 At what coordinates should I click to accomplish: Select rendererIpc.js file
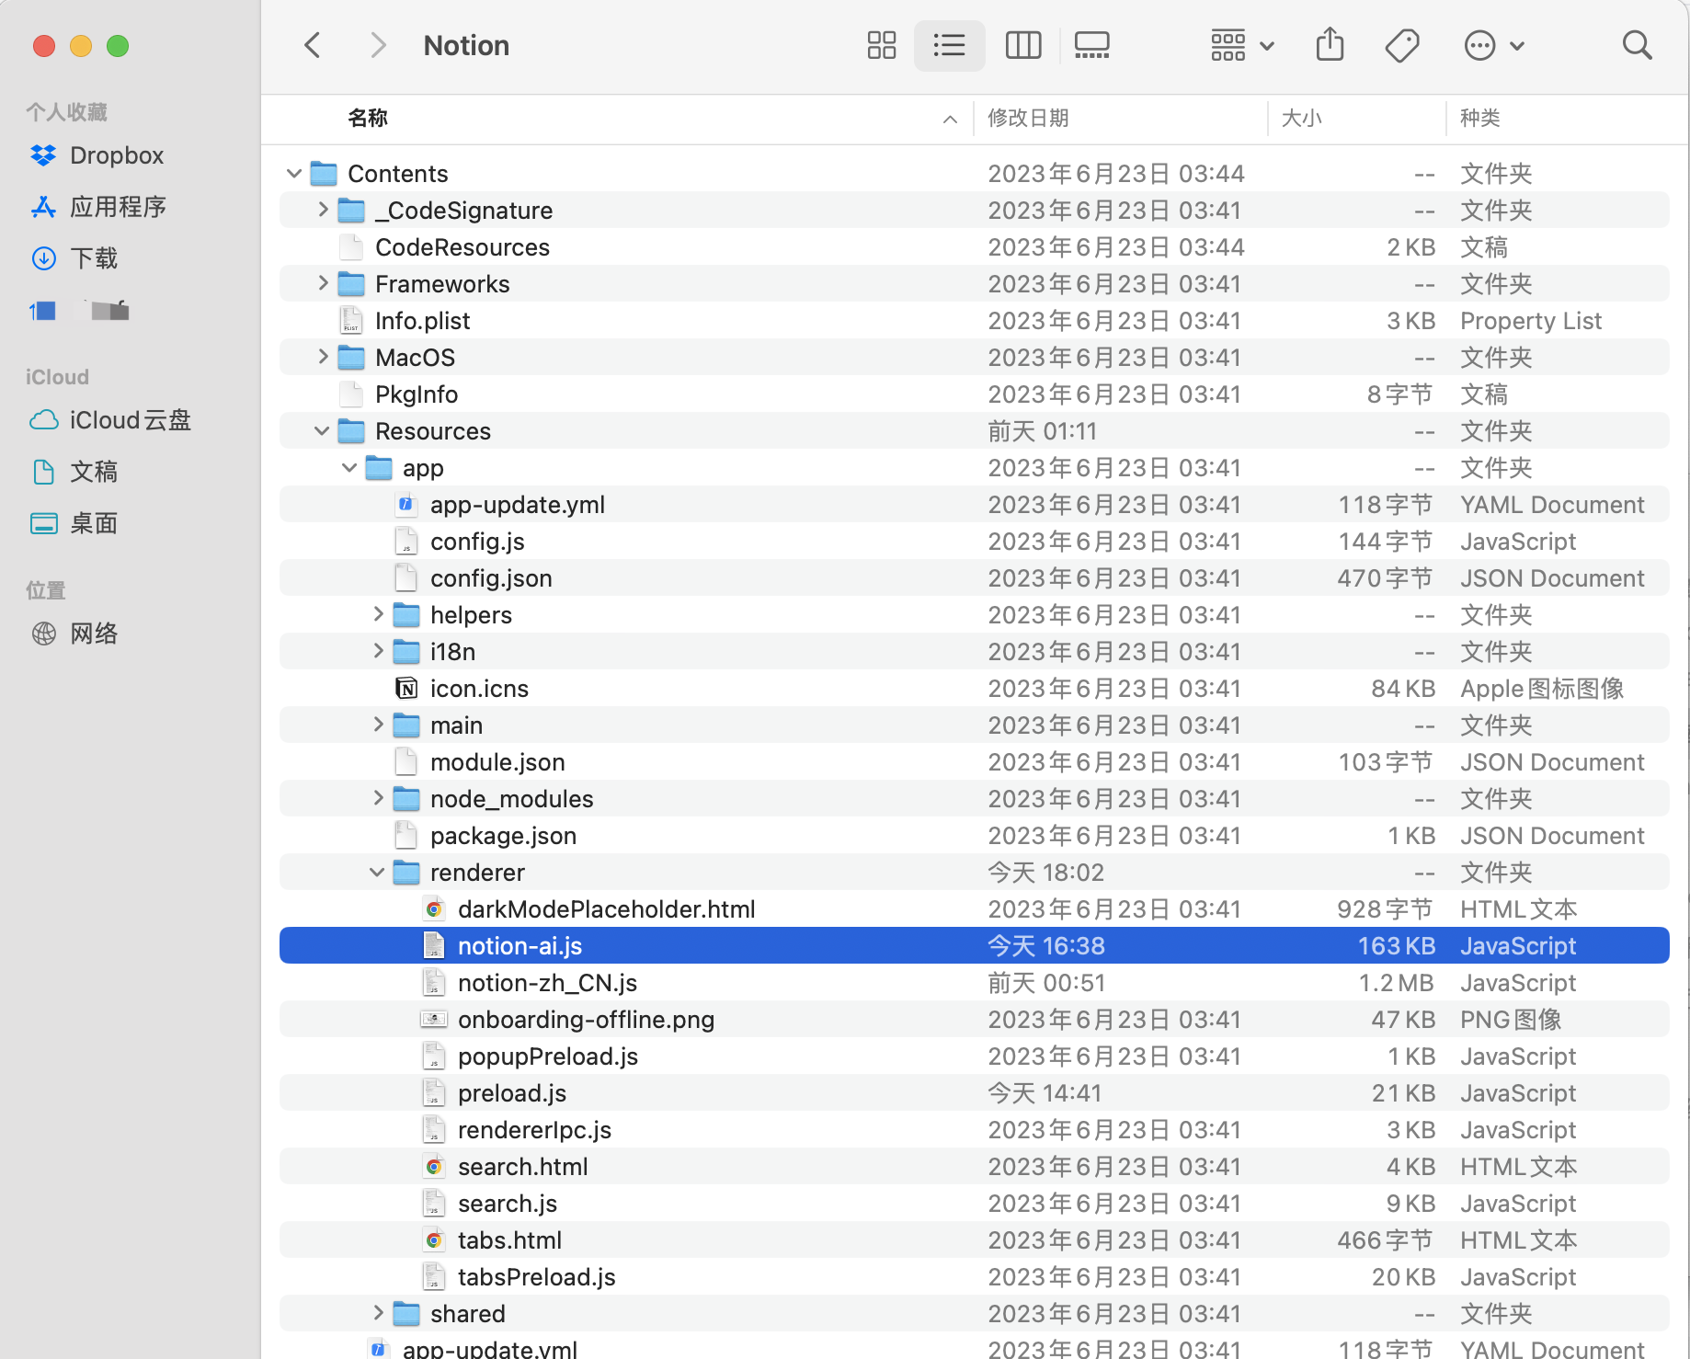(x=534, y=1130)
